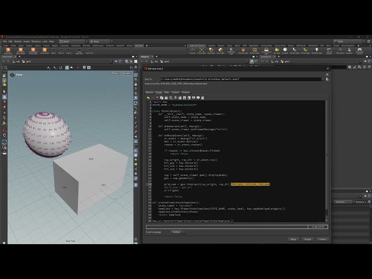Open the Build desktop dropdown
372x279 pixels.
(73, 41)
